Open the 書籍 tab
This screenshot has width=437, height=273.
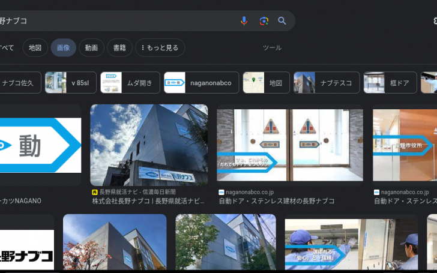pyautogui.click(x=119, y=47)
